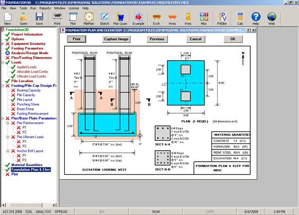The image size is (299, 215).
Task: Click the Cancel button
Action: tap(196, 39)
